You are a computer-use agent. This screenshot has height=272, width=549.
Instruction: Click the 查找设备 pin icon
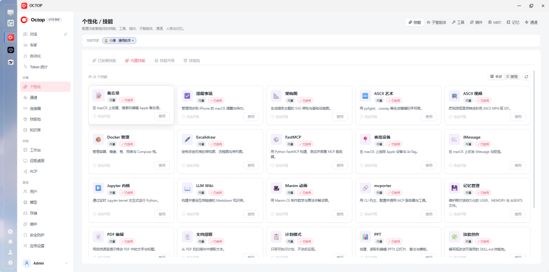[x=365, y=139]
